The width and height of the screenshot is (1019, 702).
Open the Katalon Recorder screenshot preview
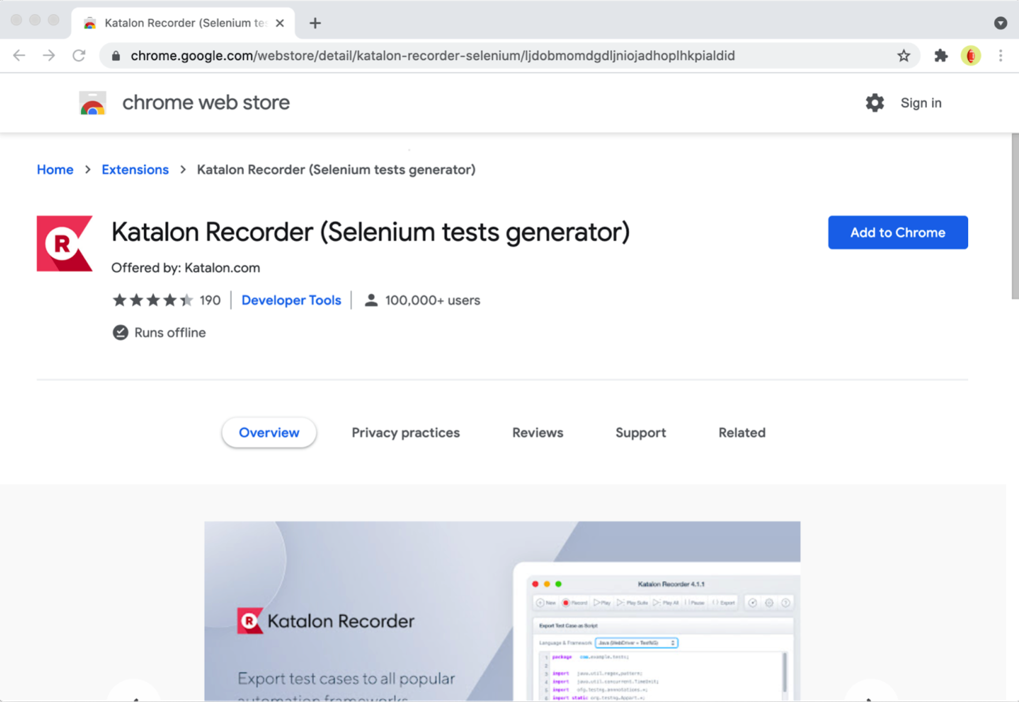point(502,611)
